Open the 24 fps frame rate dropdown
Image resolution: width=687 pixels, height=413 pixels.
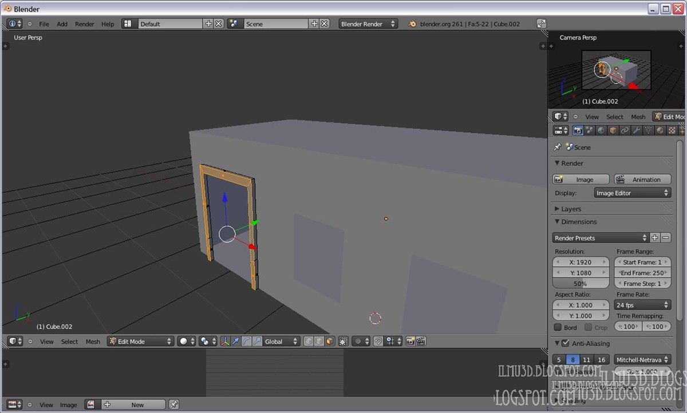[x=642, y=305]
